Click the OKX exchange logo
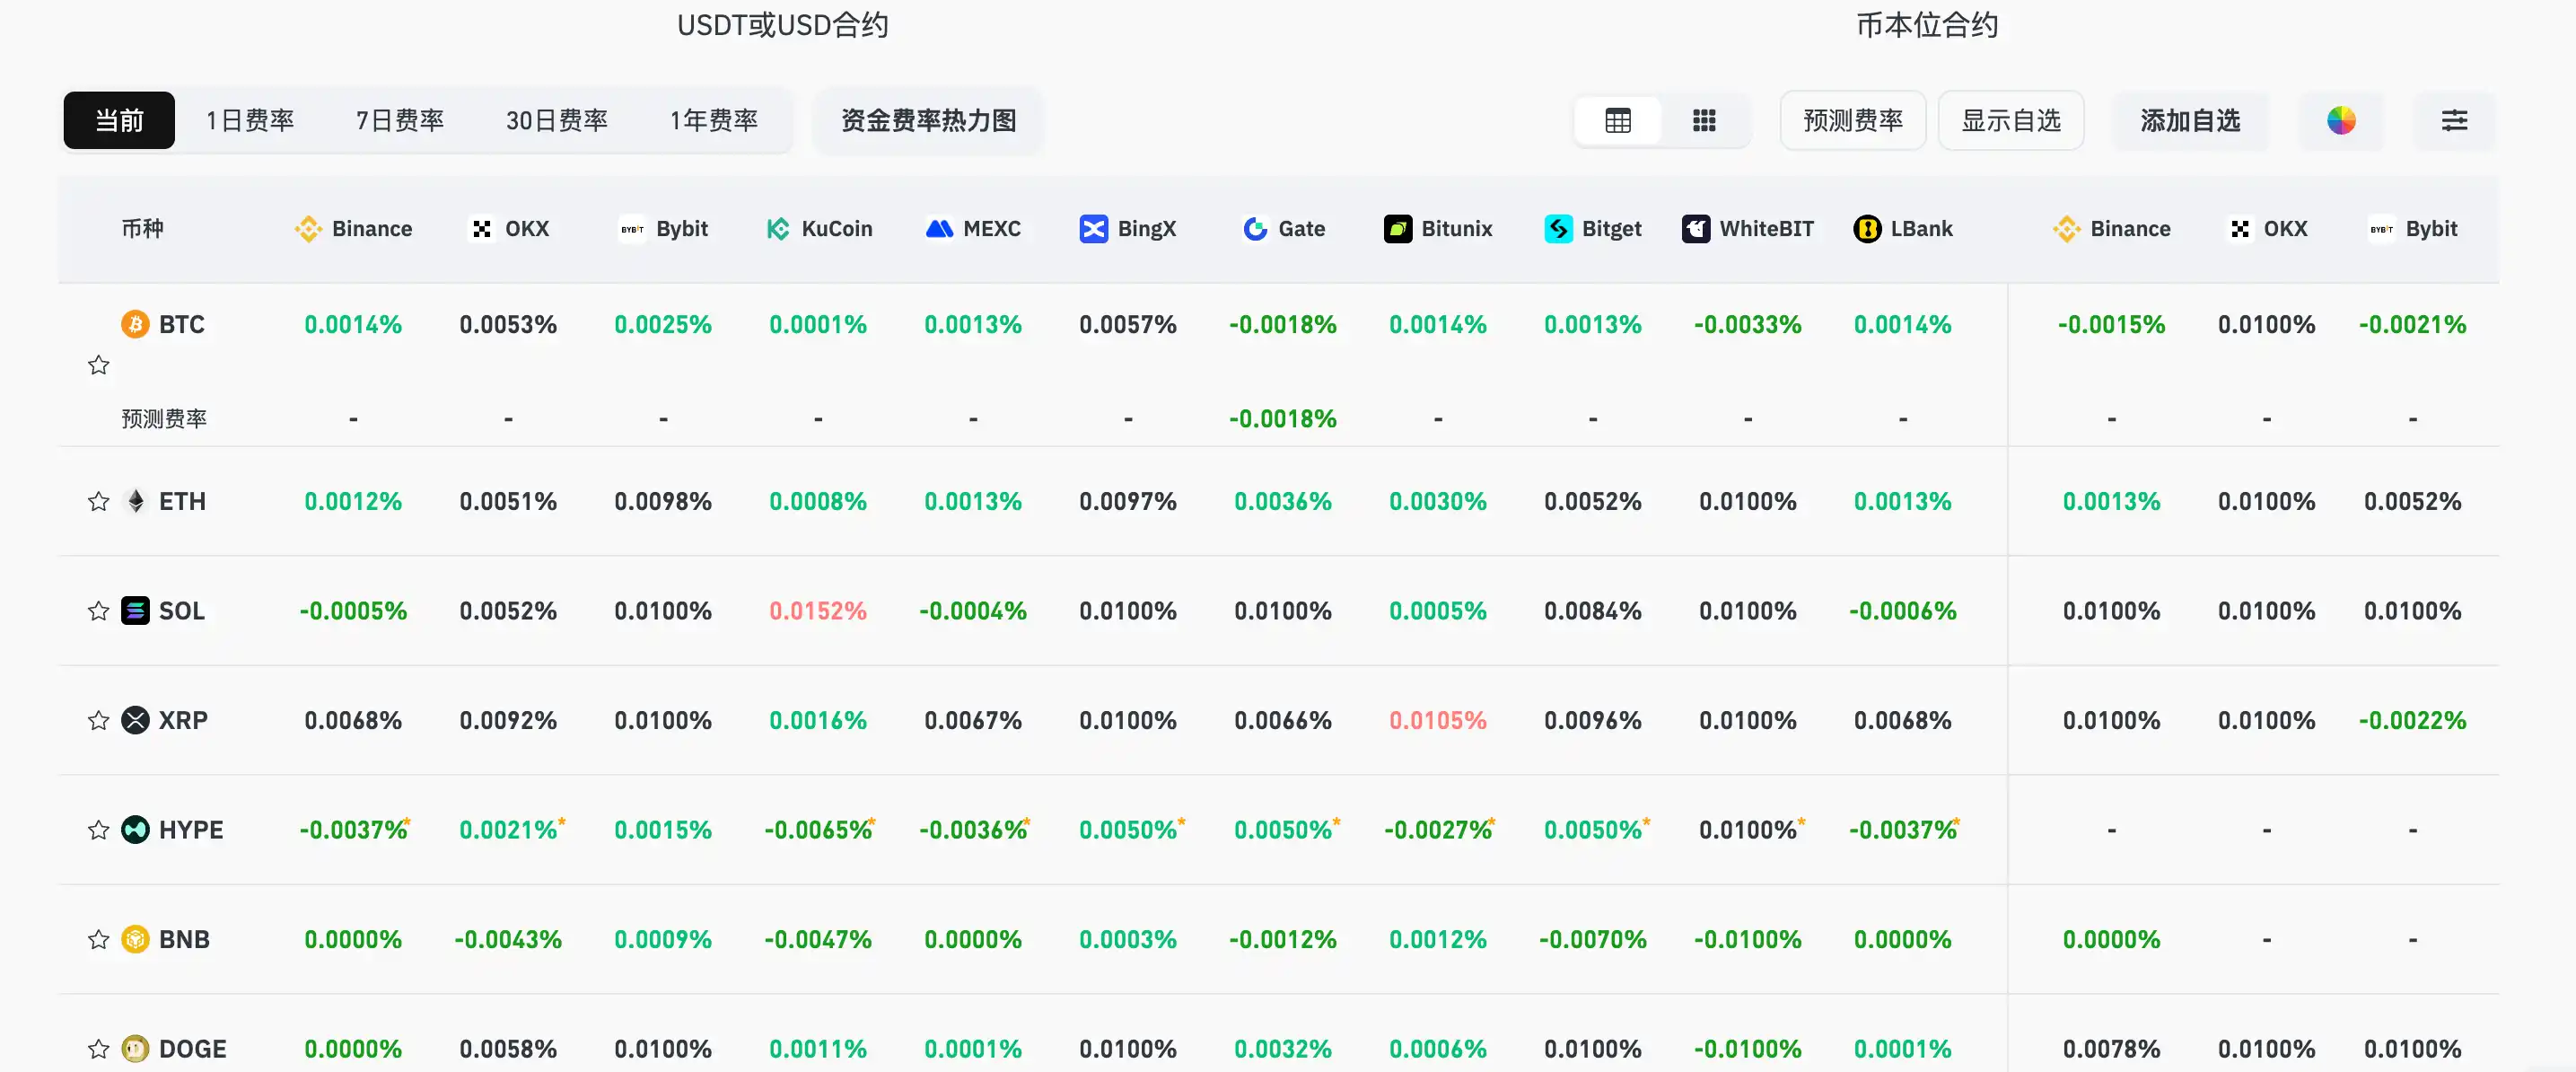The width and height of the screenshot is (2576, 1072). 482,228
